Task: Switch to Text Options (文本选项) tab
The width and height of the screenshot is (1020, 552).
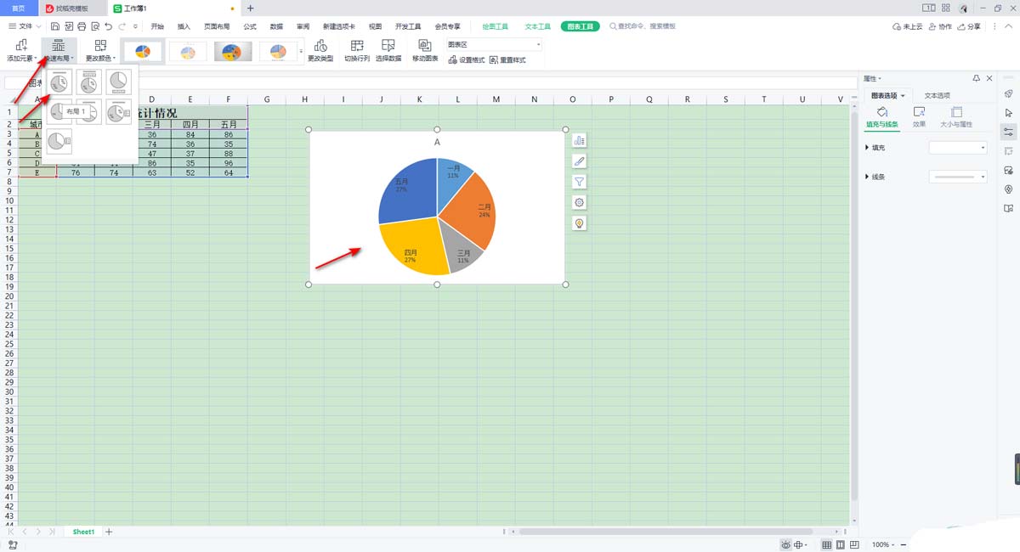Action: [x=938, y=95]
